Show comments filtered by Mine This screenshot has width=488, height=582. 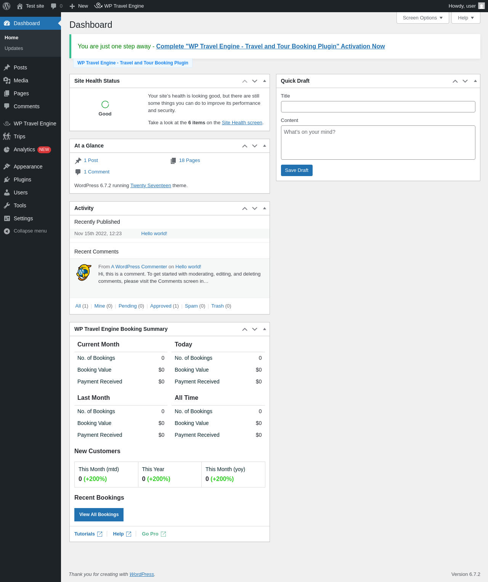[x=100, y=306]
